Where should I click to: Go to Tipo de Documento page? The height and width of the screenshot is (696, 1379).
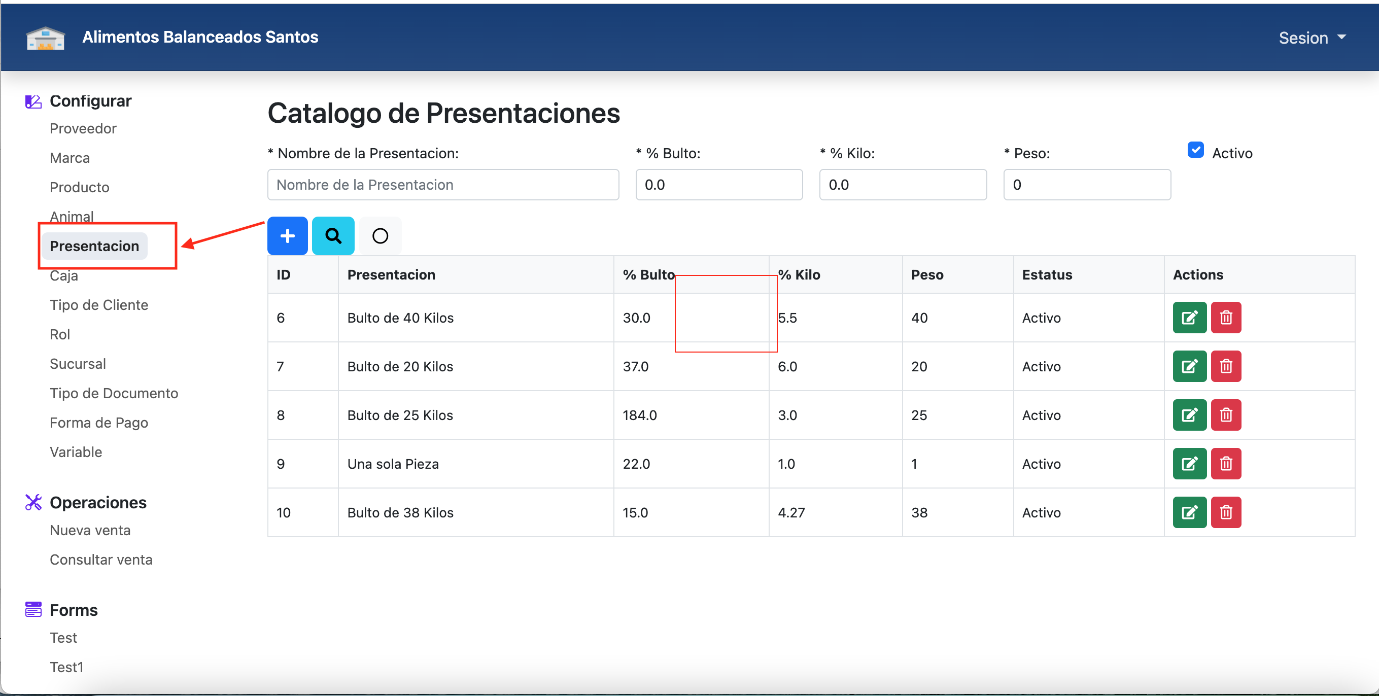(114, 394)
